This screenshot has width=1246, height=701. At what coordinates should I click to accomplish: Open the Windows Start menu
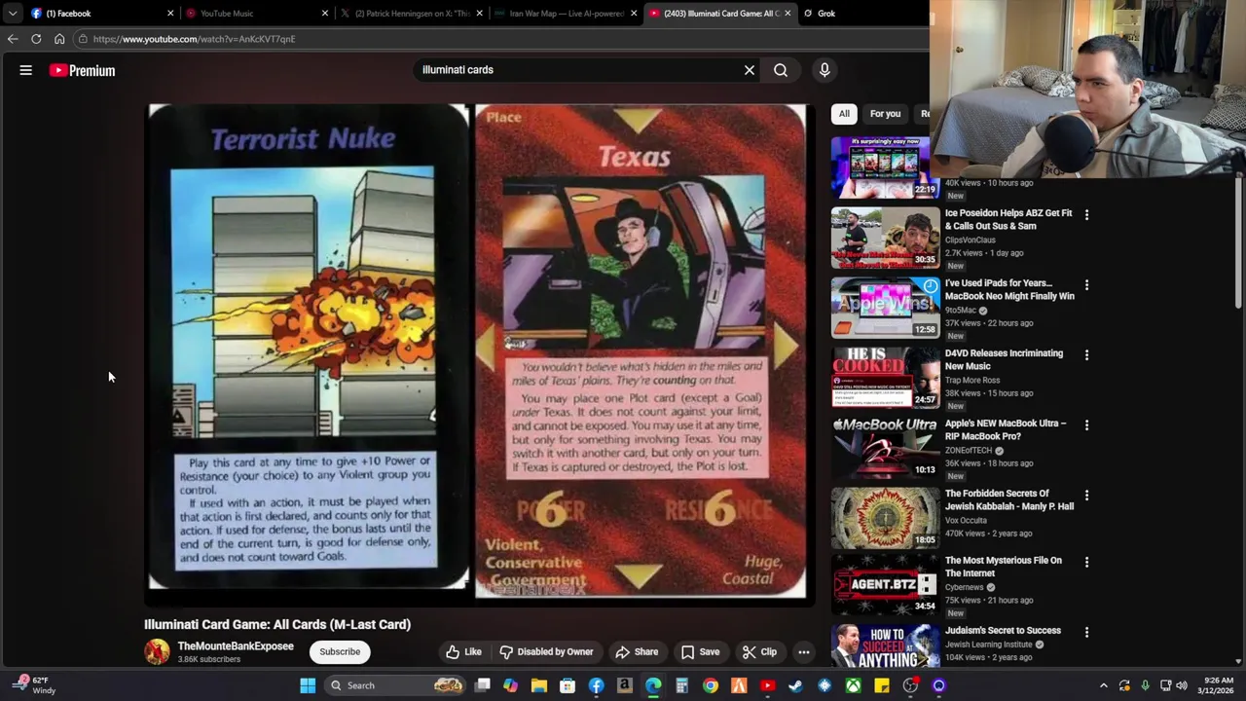point(308,685)
